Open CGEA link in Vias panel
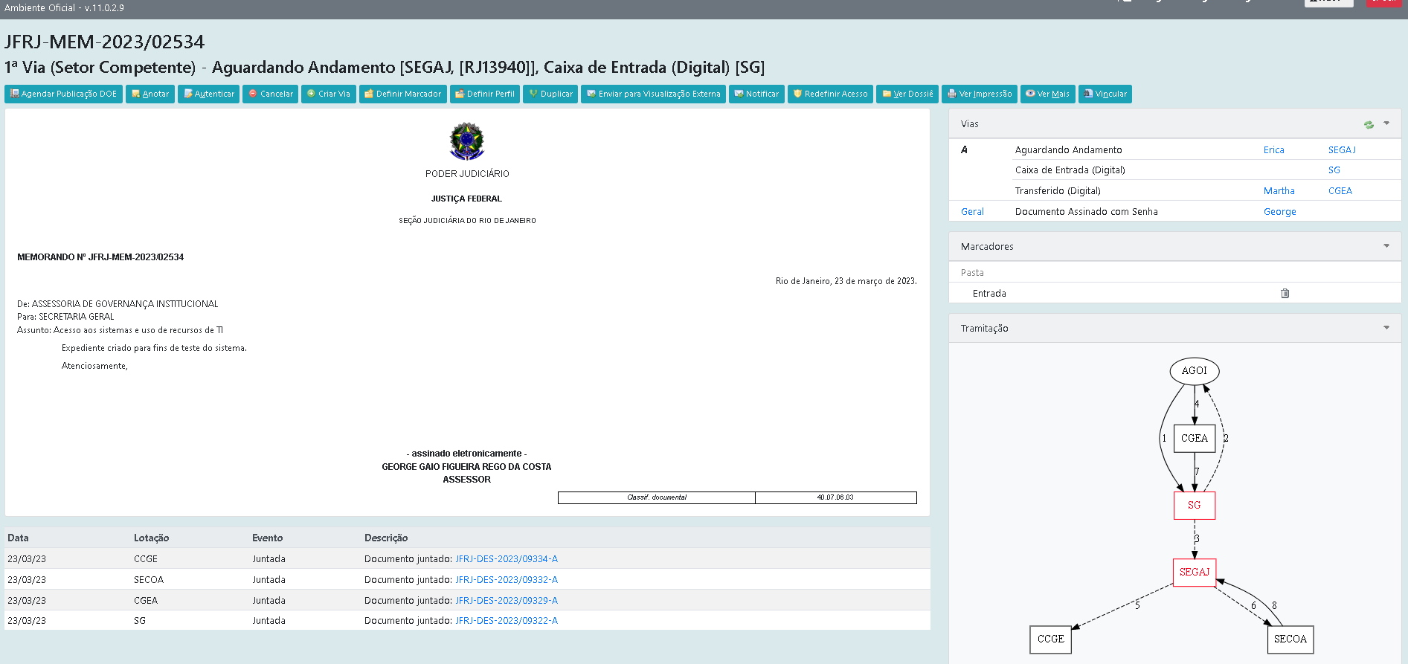The height and width of the screenshot is (664, 1408). click(1340, 191)
